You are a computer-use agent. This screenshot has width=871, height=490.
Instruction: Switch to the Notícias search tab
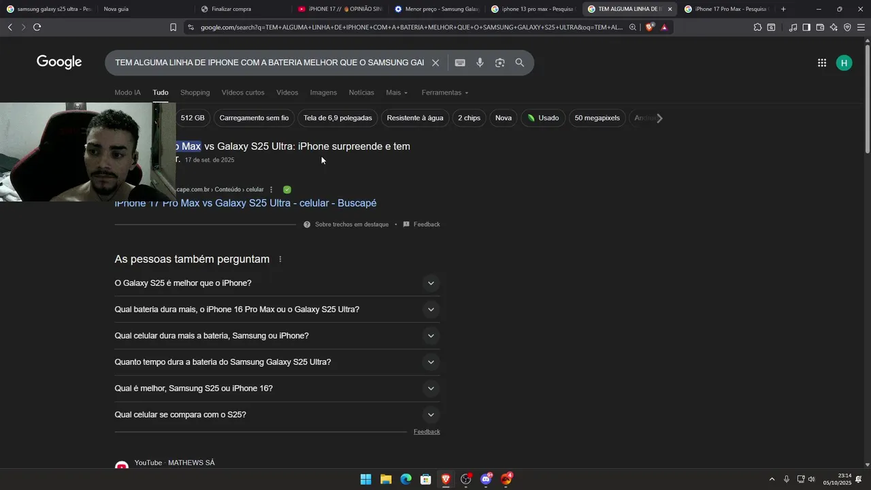(361, 93)
